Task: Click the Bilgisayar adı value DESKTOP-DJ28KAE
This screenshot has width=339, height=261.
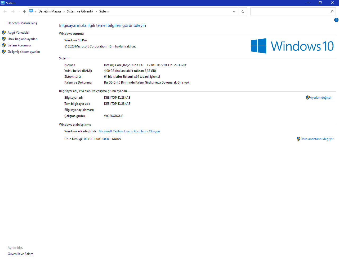Action: (x=117, y=98)
